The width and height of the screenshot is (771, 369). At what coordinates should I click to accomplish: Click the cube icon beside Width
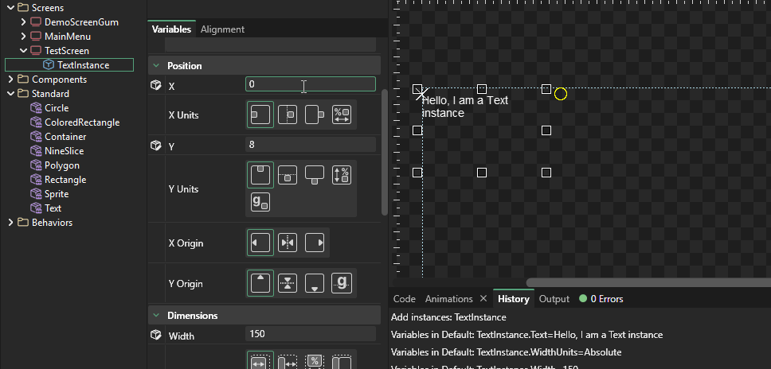[x=155, y=336]
